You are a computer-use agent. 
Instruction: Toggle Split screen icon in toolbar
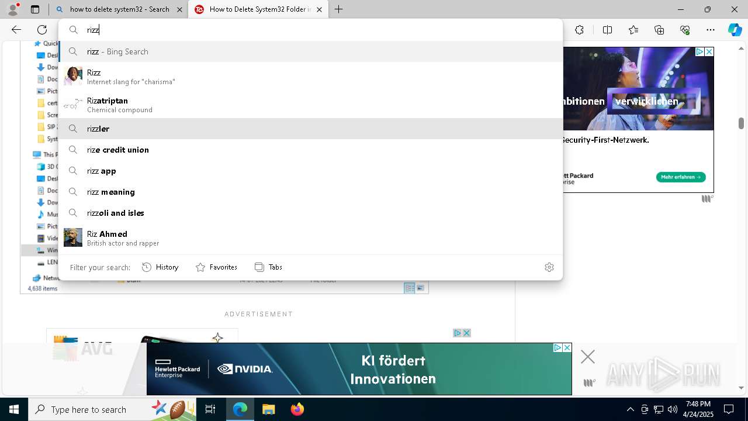point(607,30)
